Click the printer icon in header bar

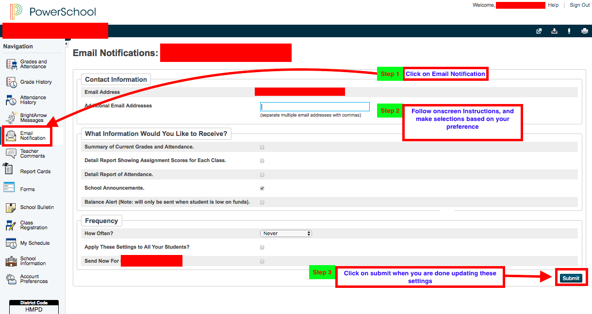pos(585,31)
